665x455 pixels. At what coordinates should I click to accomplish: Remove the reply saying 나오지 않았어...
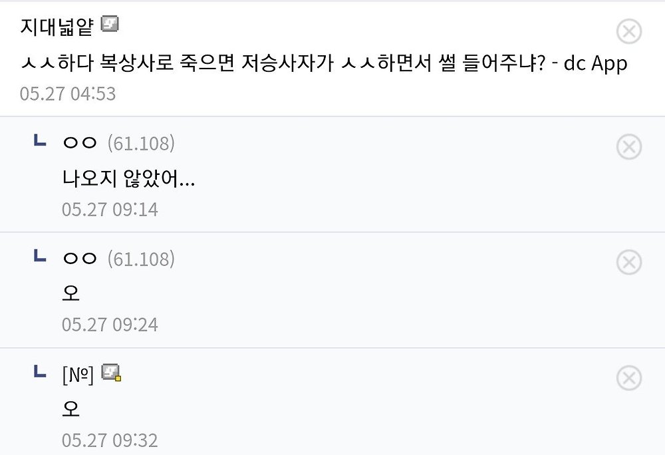[x=628, y=147]
